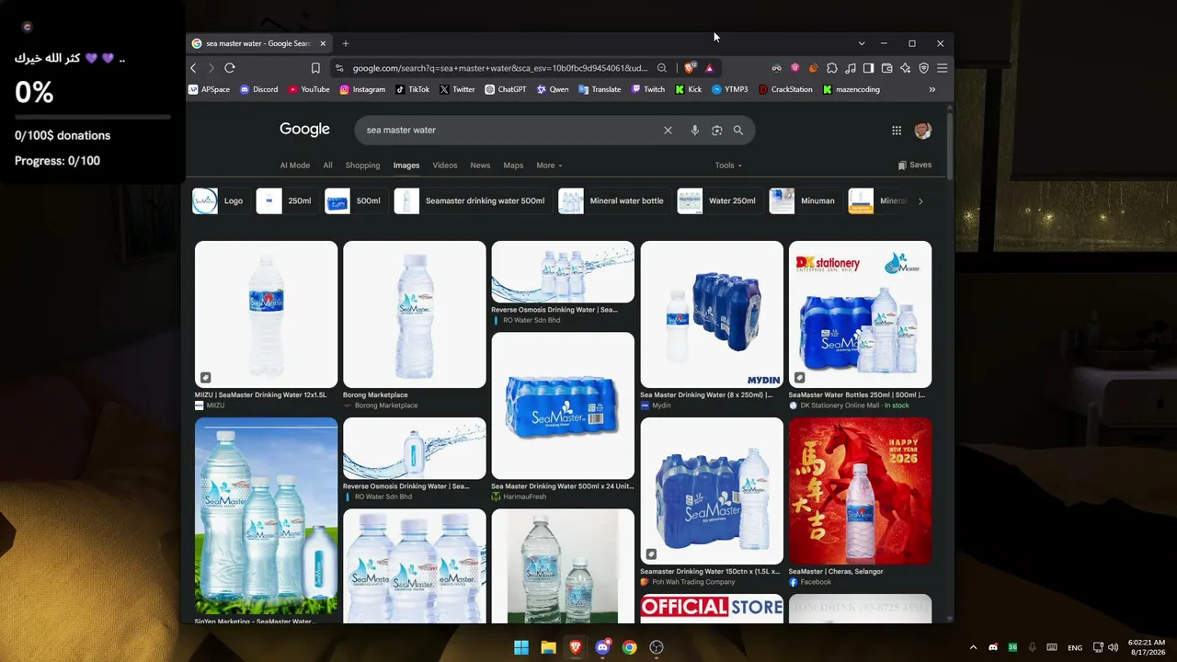Open the Windows Start menu

pos(521,647)
